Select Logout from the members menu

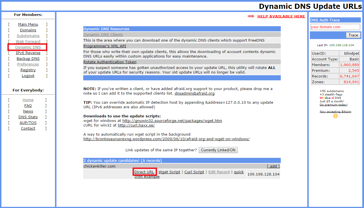pyautogui.click(x=28, y=76)
